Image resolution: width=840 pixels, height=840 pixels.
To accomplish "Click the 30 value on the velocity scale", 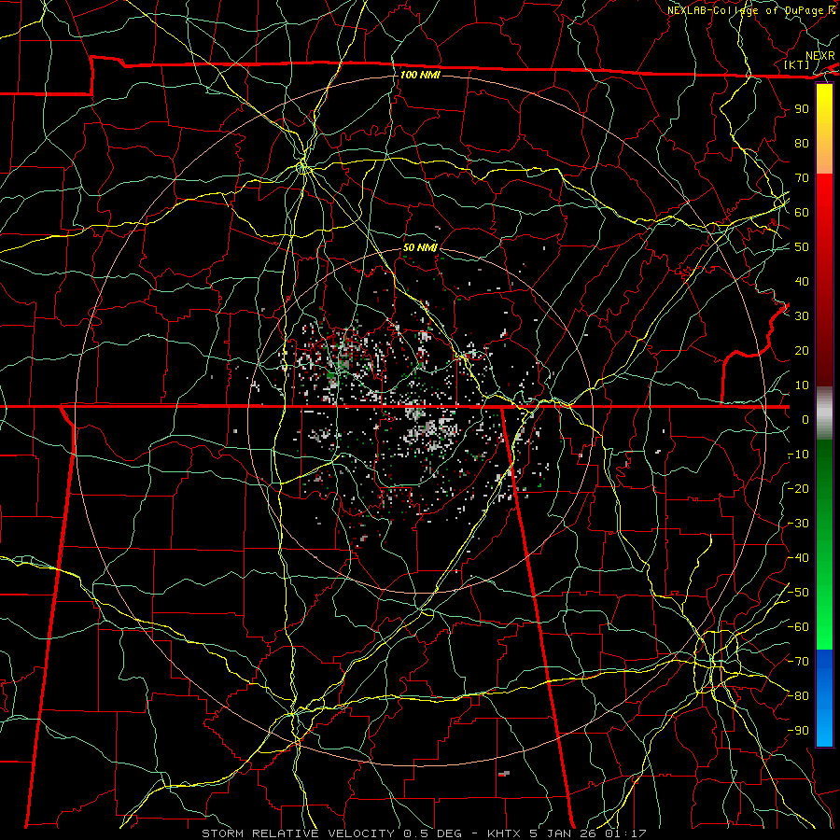I will tap(802, 316).
